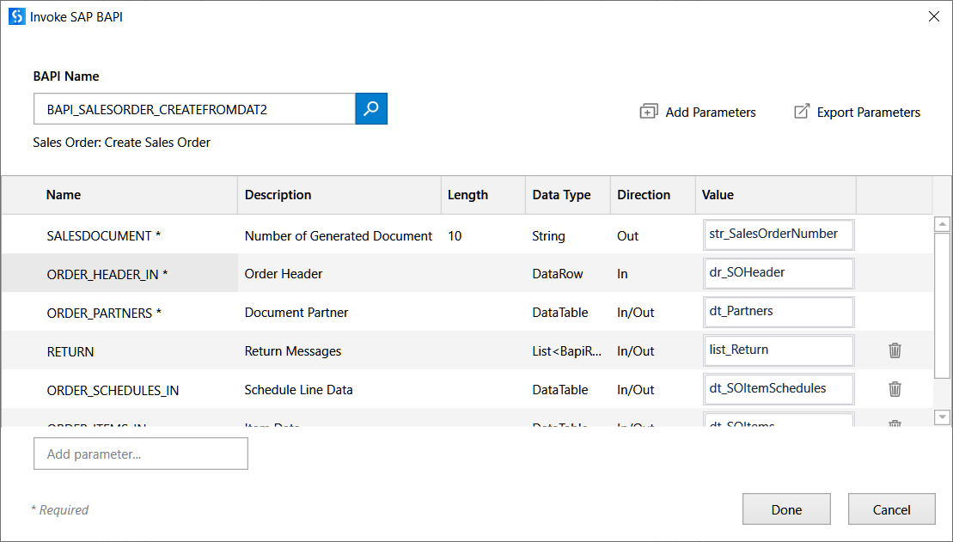Close the dialog with the X button
Screen dimensions: 953x542
tap(934, 16)
